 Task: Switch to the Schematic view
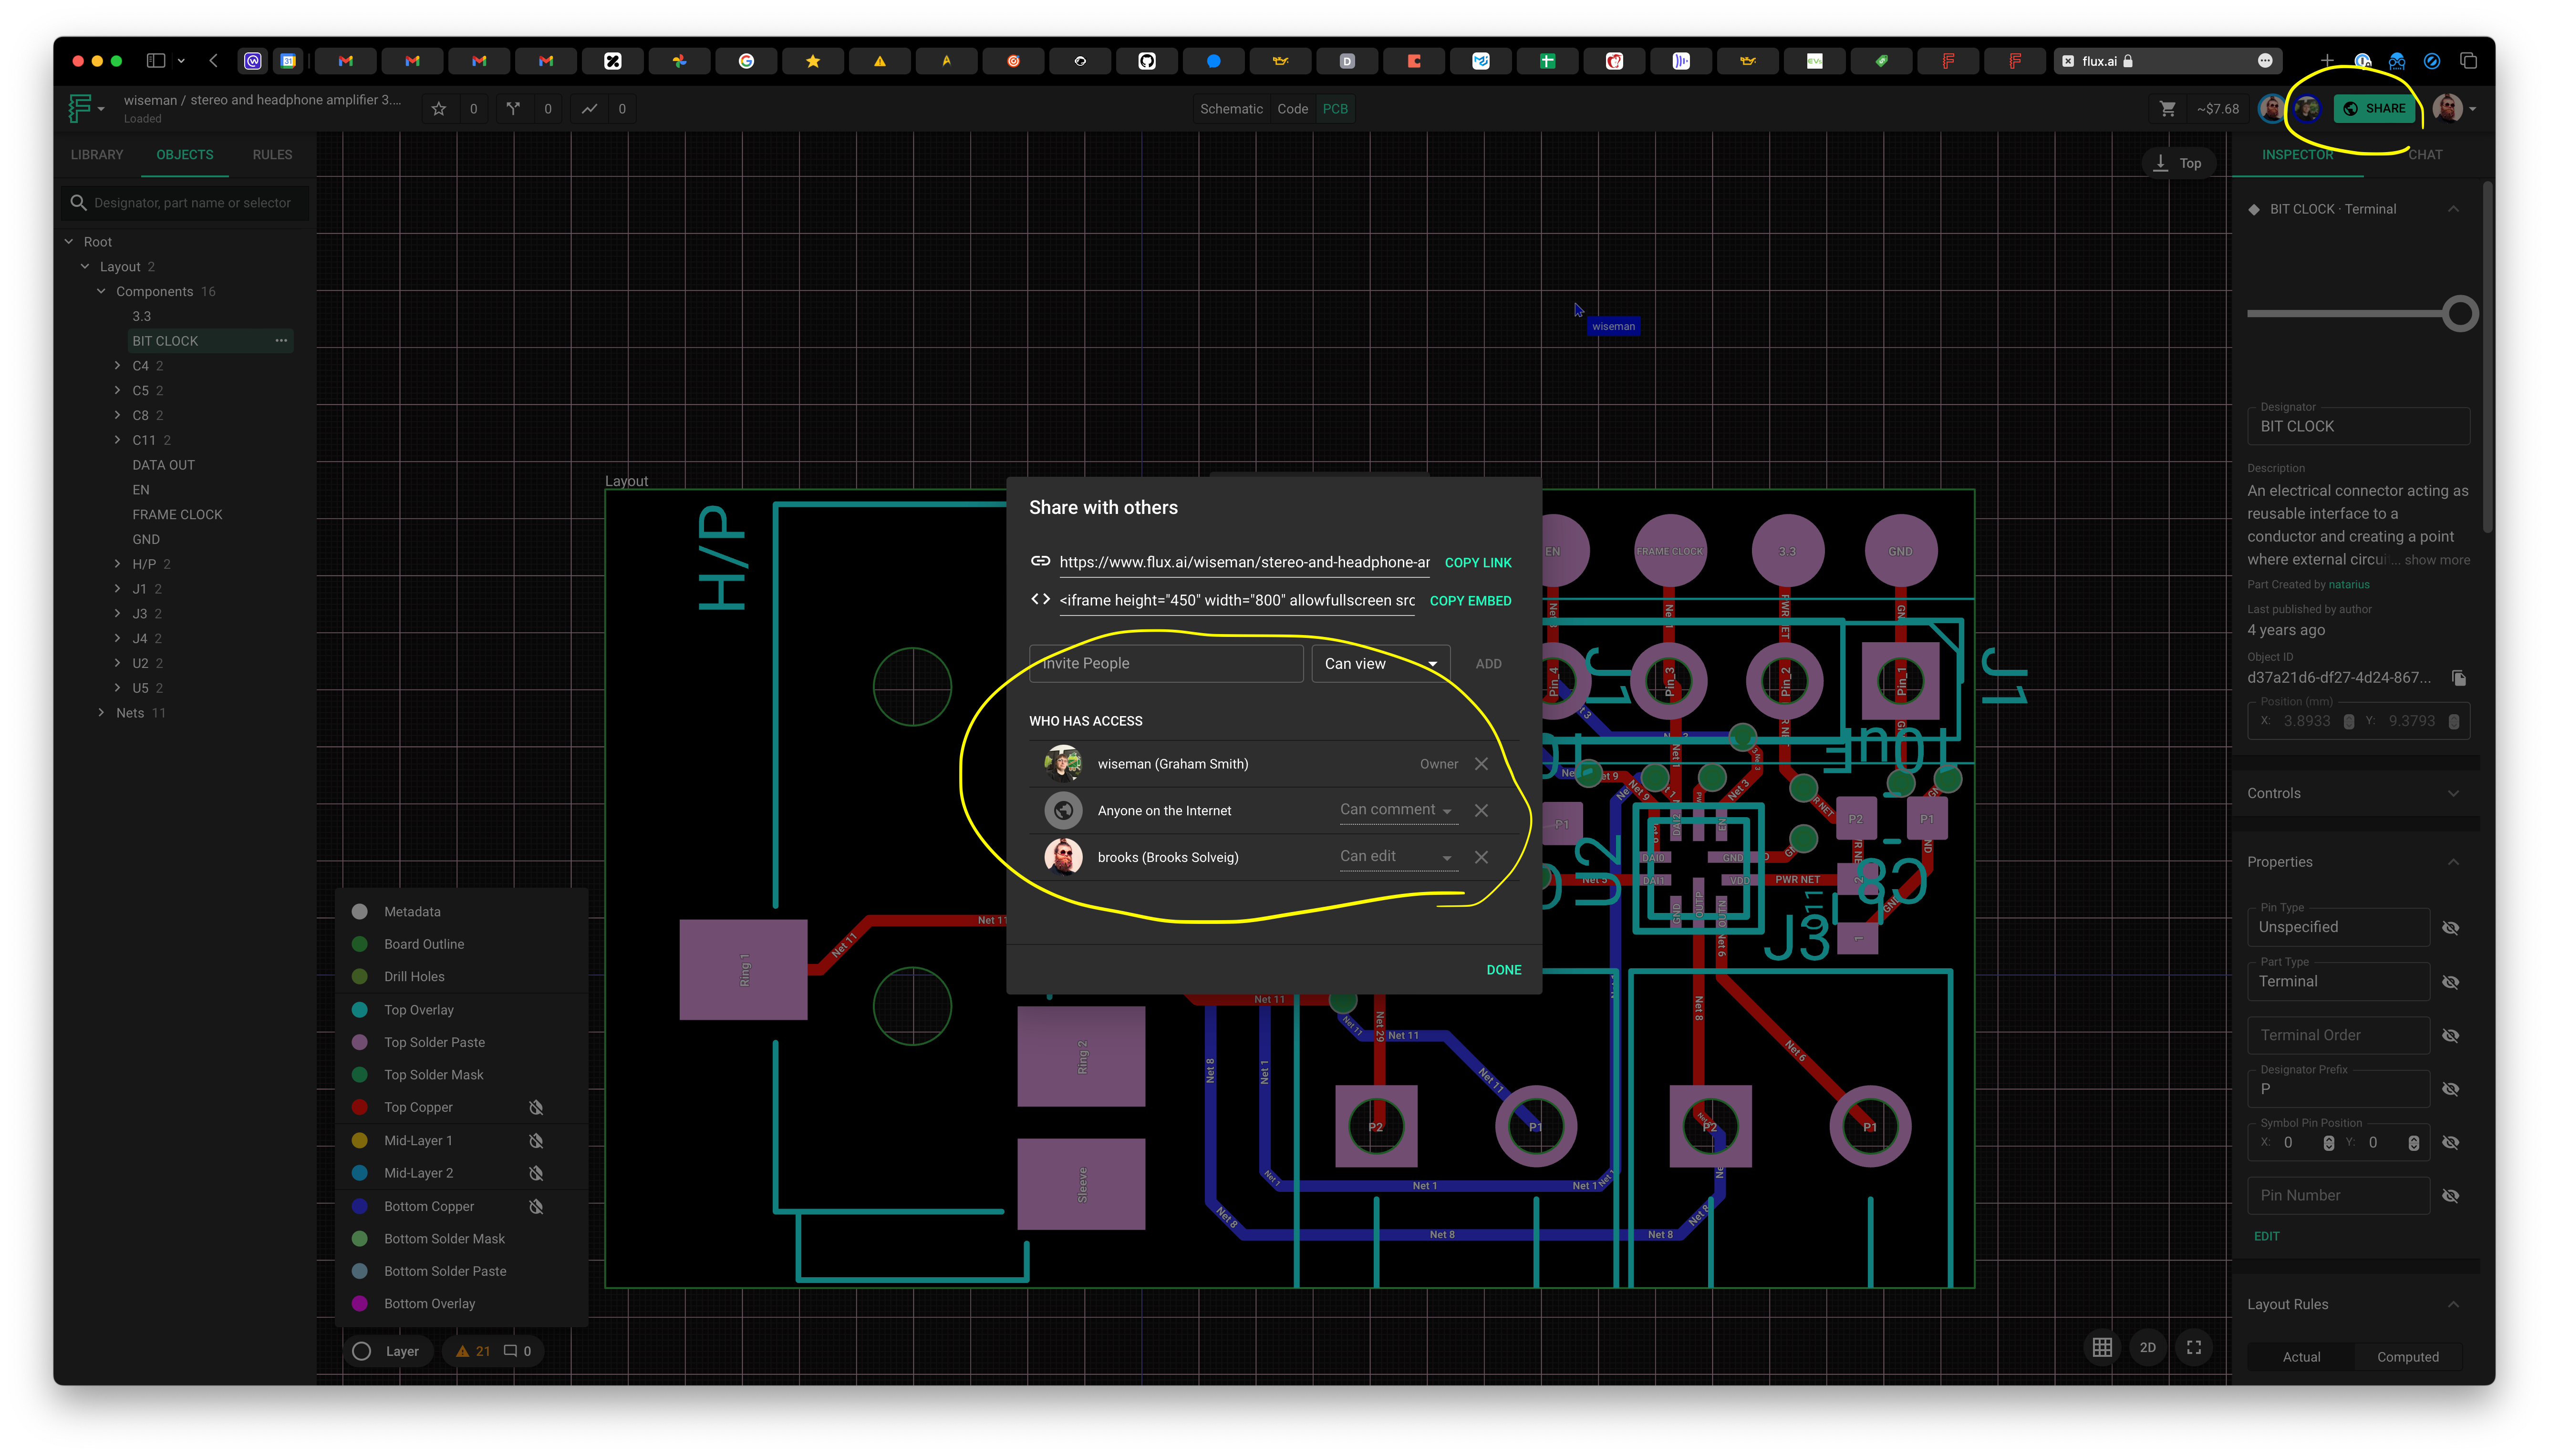click(x=1231, y=109)
